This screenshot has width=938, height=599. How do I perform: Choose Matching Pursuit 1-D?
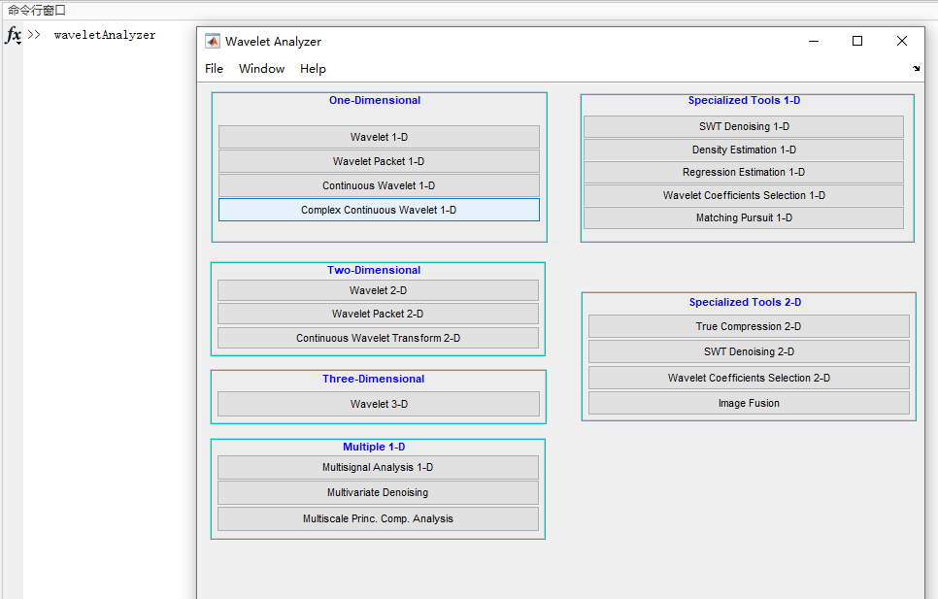pyautogui.click(x=744, y=217)
